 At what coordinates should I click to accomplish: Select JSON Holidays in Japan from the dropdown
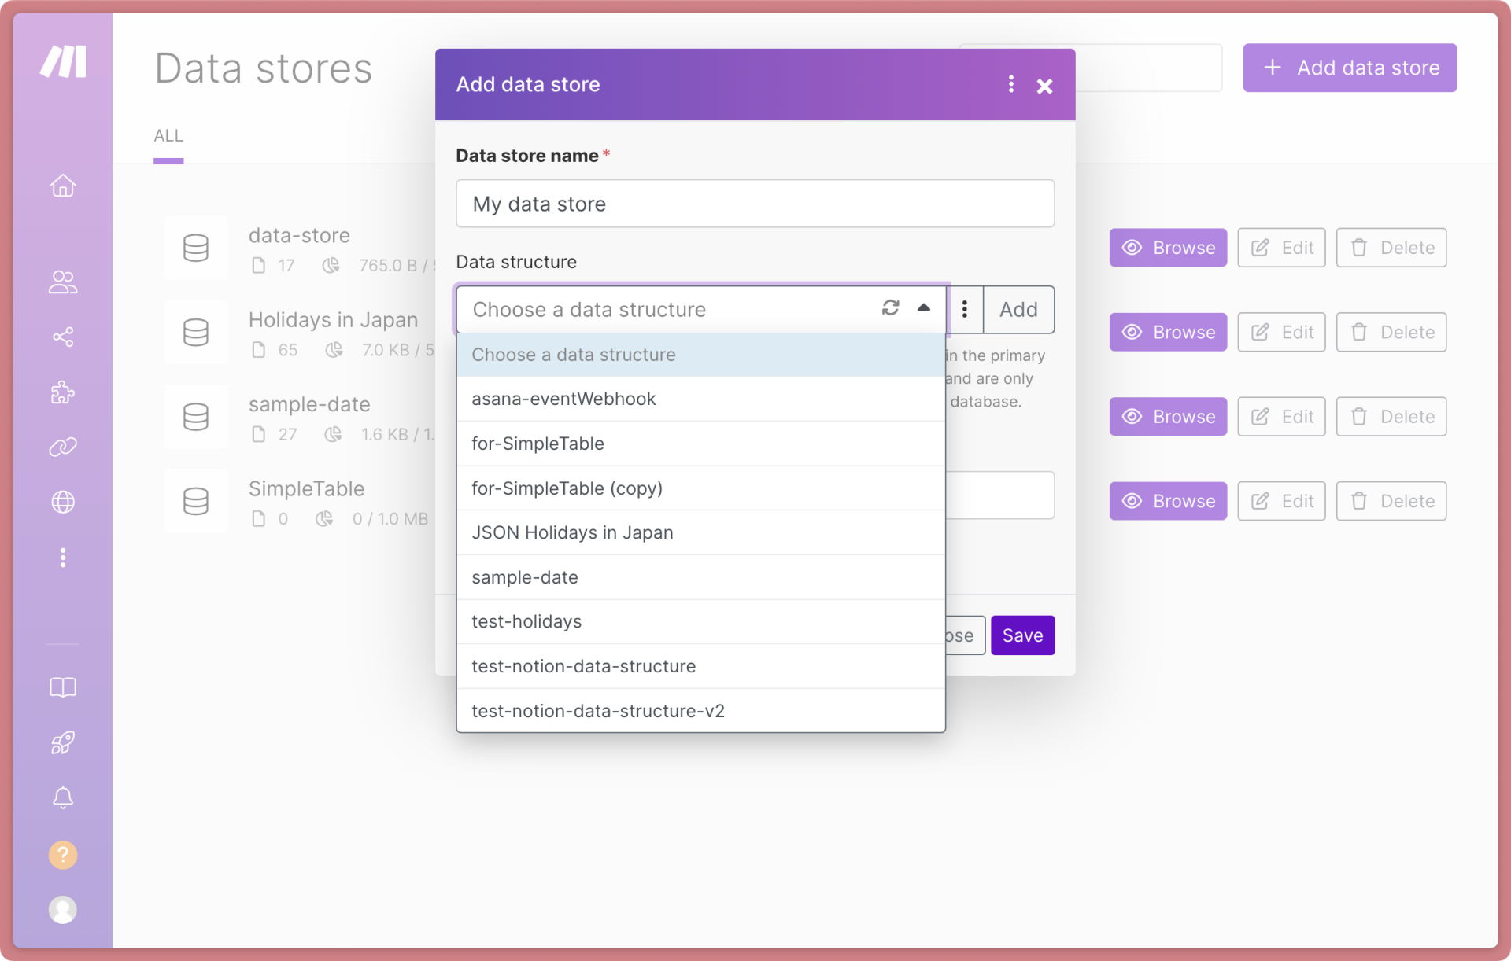572,532
